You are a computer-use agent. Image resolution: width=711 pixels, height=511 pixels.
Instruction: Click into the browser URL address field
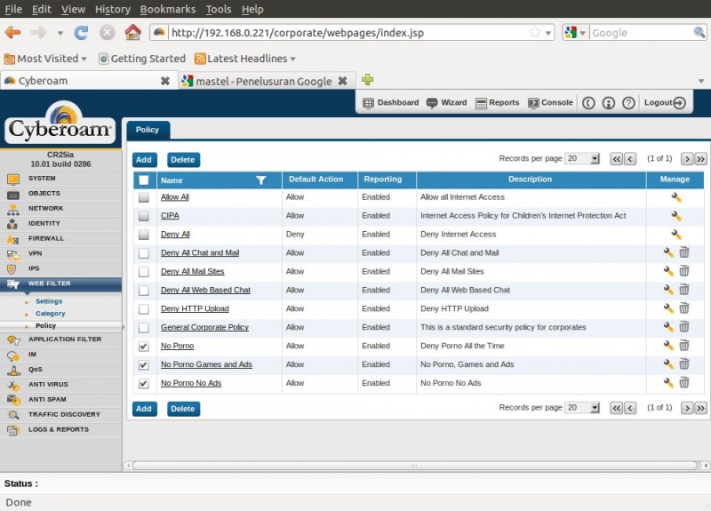point(347,33)
